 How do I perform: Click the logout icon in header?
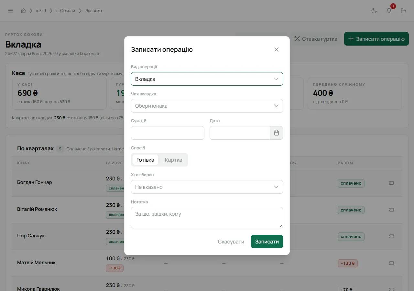point(404,11)
